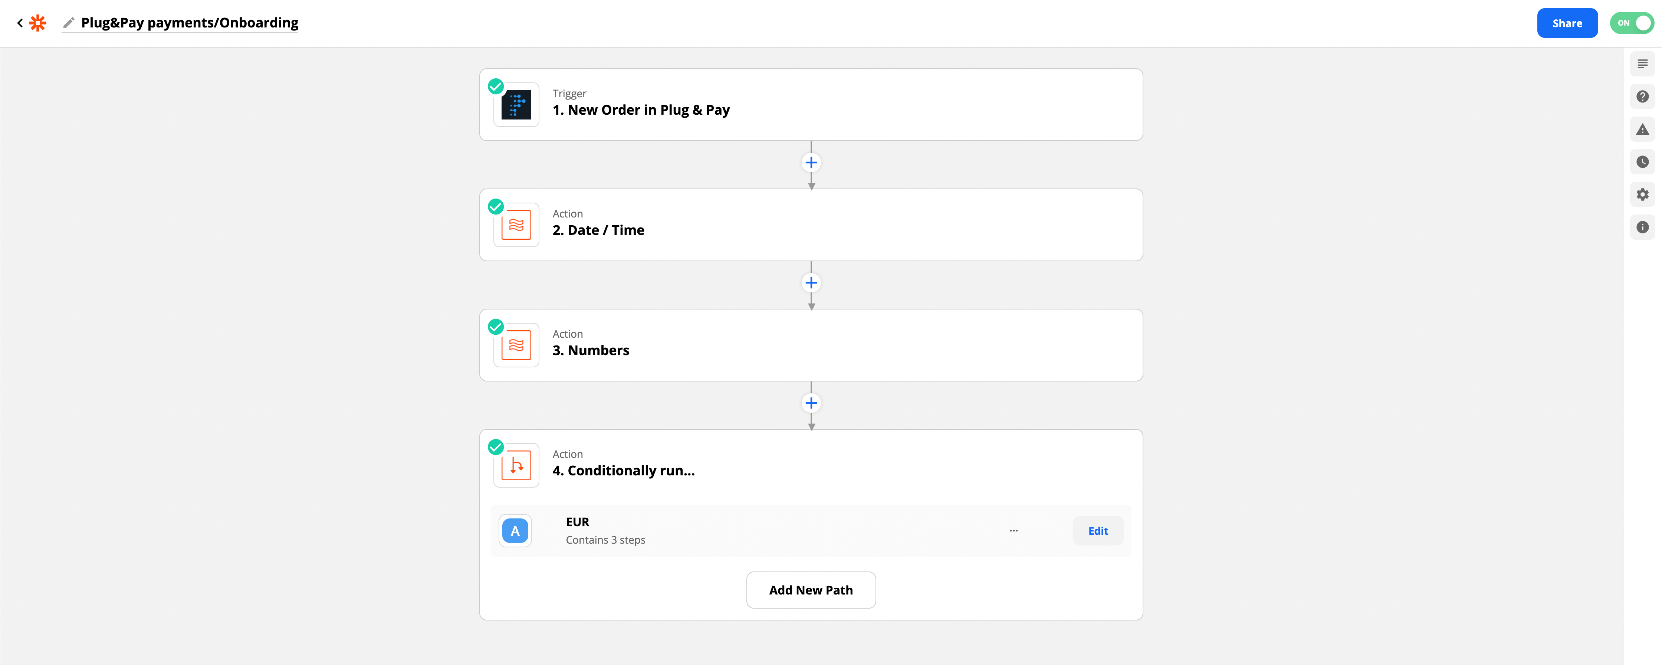Click the Plug & Pay app icon
The image size is (1662, 665).
516,105
